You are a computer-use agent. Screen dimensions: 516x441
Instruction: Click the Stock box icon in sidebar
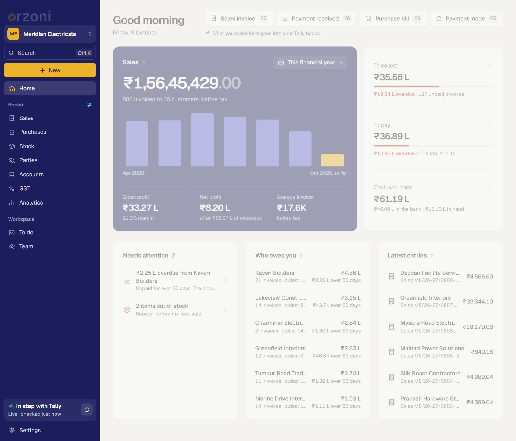(x=12, y=146)
